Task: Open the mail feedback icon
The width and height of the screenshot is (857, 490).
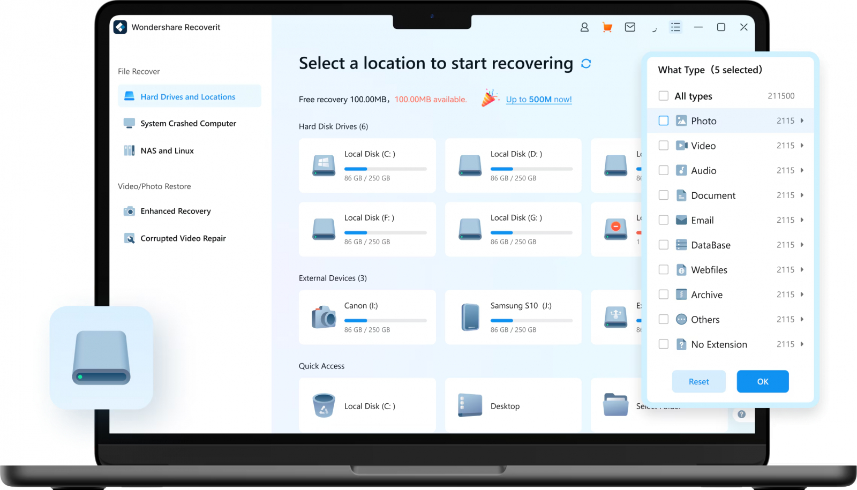Action: click(630, 27)
